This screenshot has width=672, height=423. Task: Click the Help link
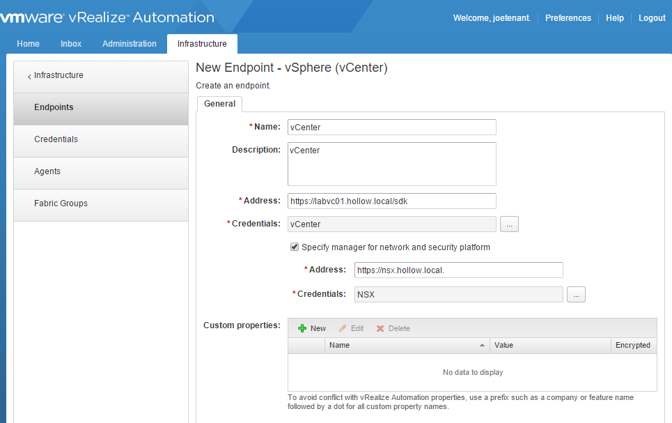point(615,18)
